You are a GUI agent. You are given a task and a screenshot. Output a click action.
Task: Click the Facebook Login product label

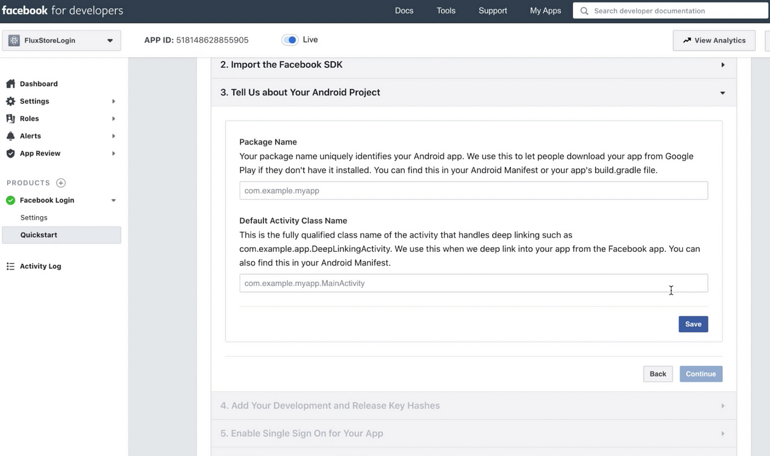(x=47, y=200)
